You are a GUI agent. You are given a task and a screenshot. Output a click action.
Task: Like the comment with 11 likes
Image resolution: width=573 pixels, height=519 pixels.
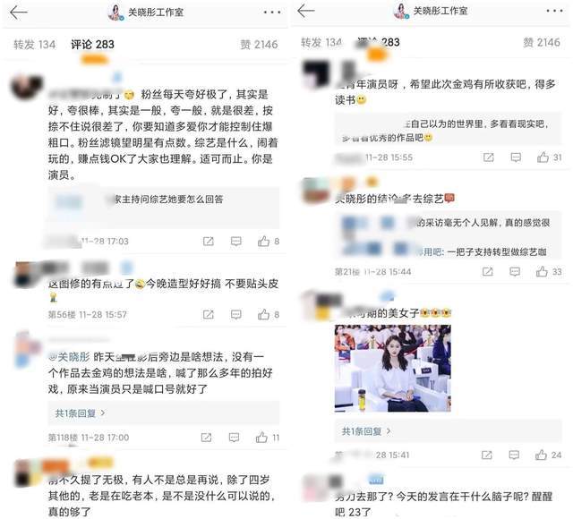coord(261,438)
